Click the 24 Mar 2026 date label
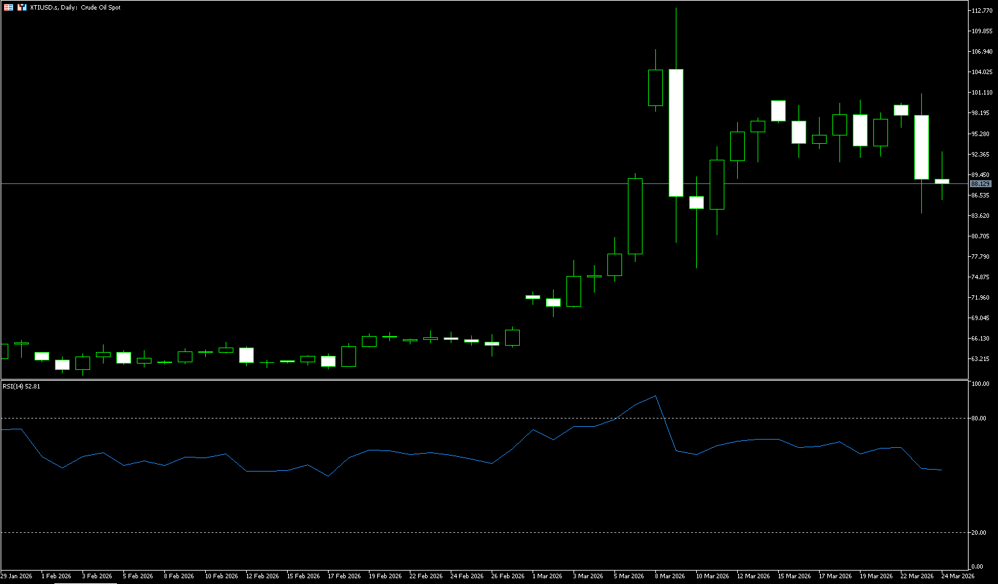998x584 pixels. [x=958, y=576]
